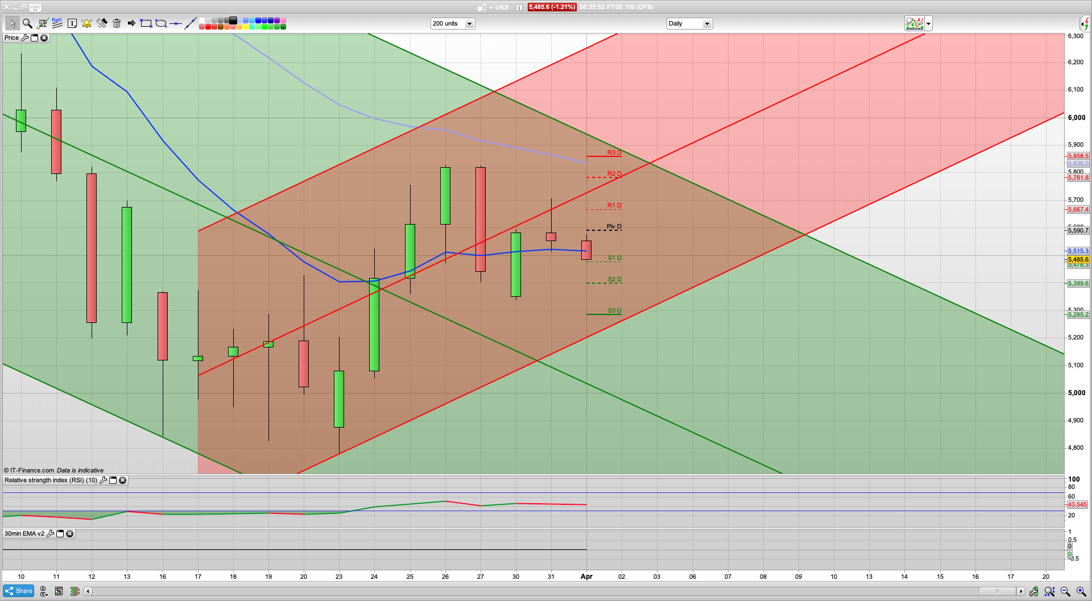The width and height of the screenshot is (1092, 601).
Task: Open the Daily timeframe dropdown
Action: coord(689,23)
